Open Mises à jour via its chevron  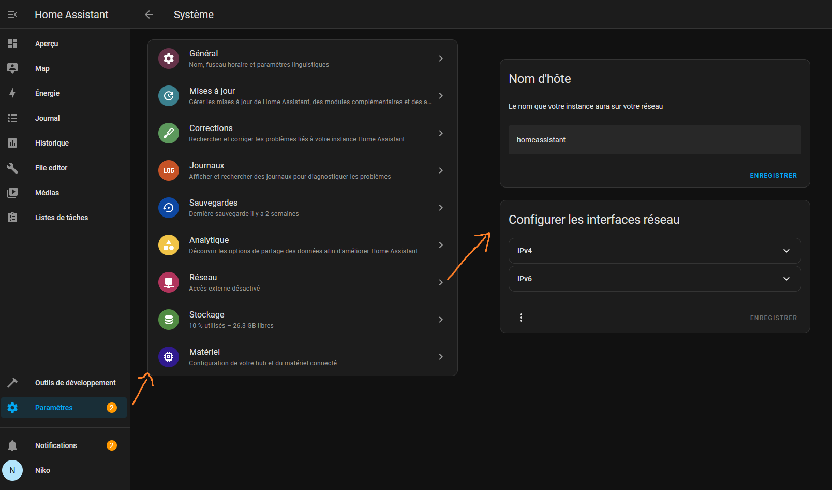pos(441,96)
